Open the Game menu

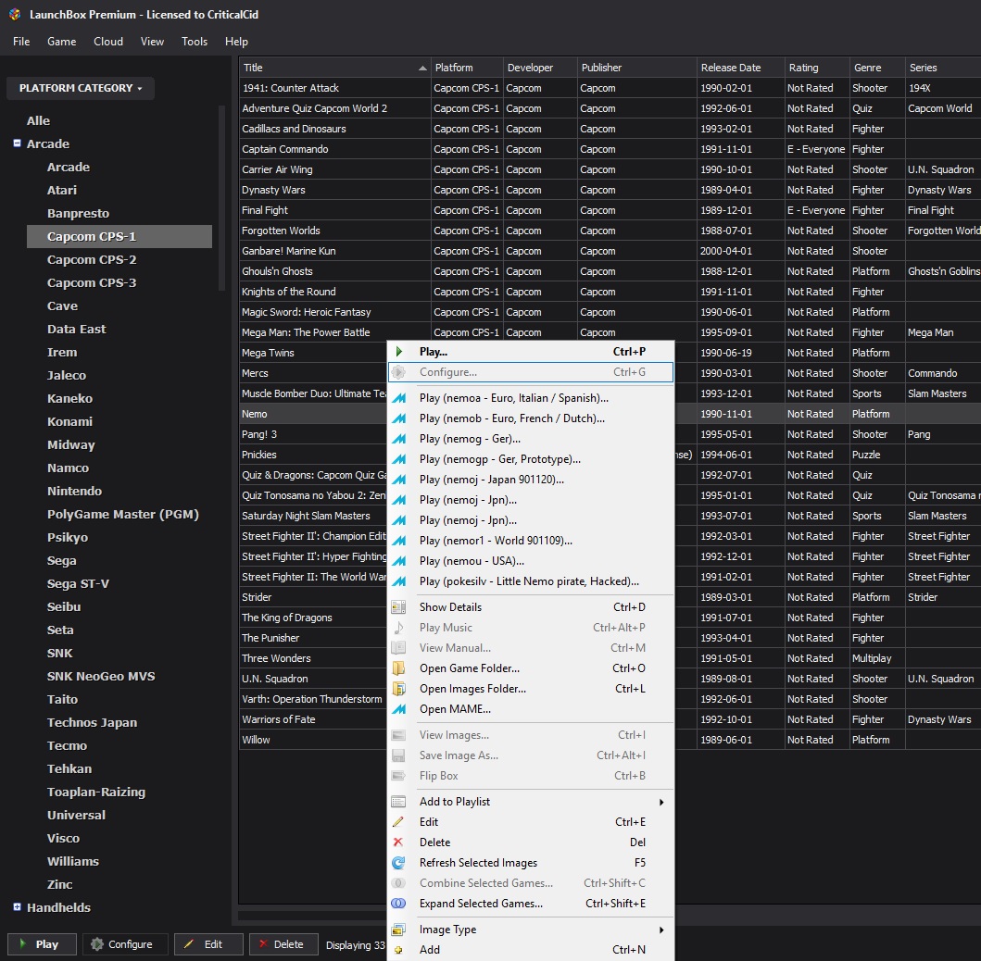pos(62,42)
